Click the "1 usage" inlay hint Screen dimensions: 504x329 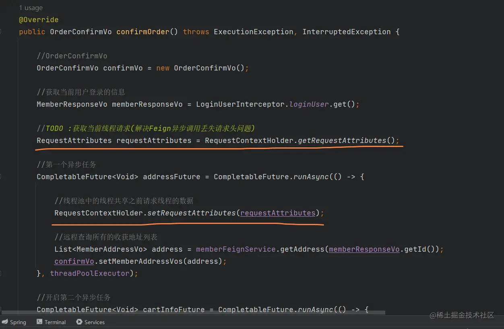coord(31,8)
